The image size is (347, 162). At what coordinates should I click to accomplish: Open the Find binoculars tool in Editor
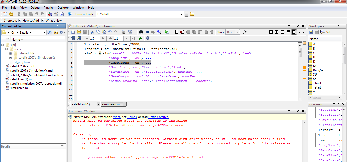[x=141, y=32]
